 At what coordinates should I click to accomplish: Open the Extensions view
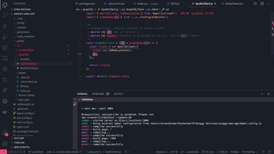(5, 47)
